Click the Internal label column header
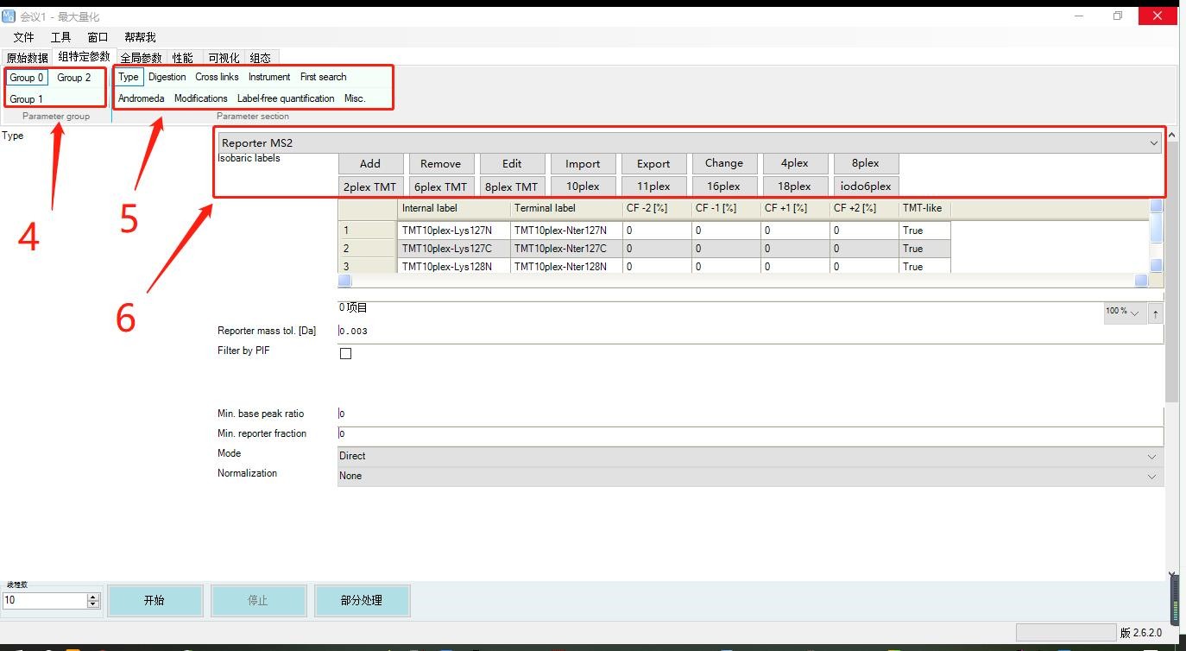 pyautogui.click(x=454, y=208)
